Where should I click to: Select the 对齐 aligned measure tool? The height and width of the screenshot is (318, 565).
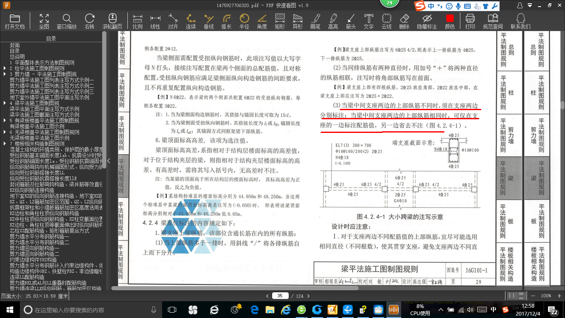[x=173, y=21]
